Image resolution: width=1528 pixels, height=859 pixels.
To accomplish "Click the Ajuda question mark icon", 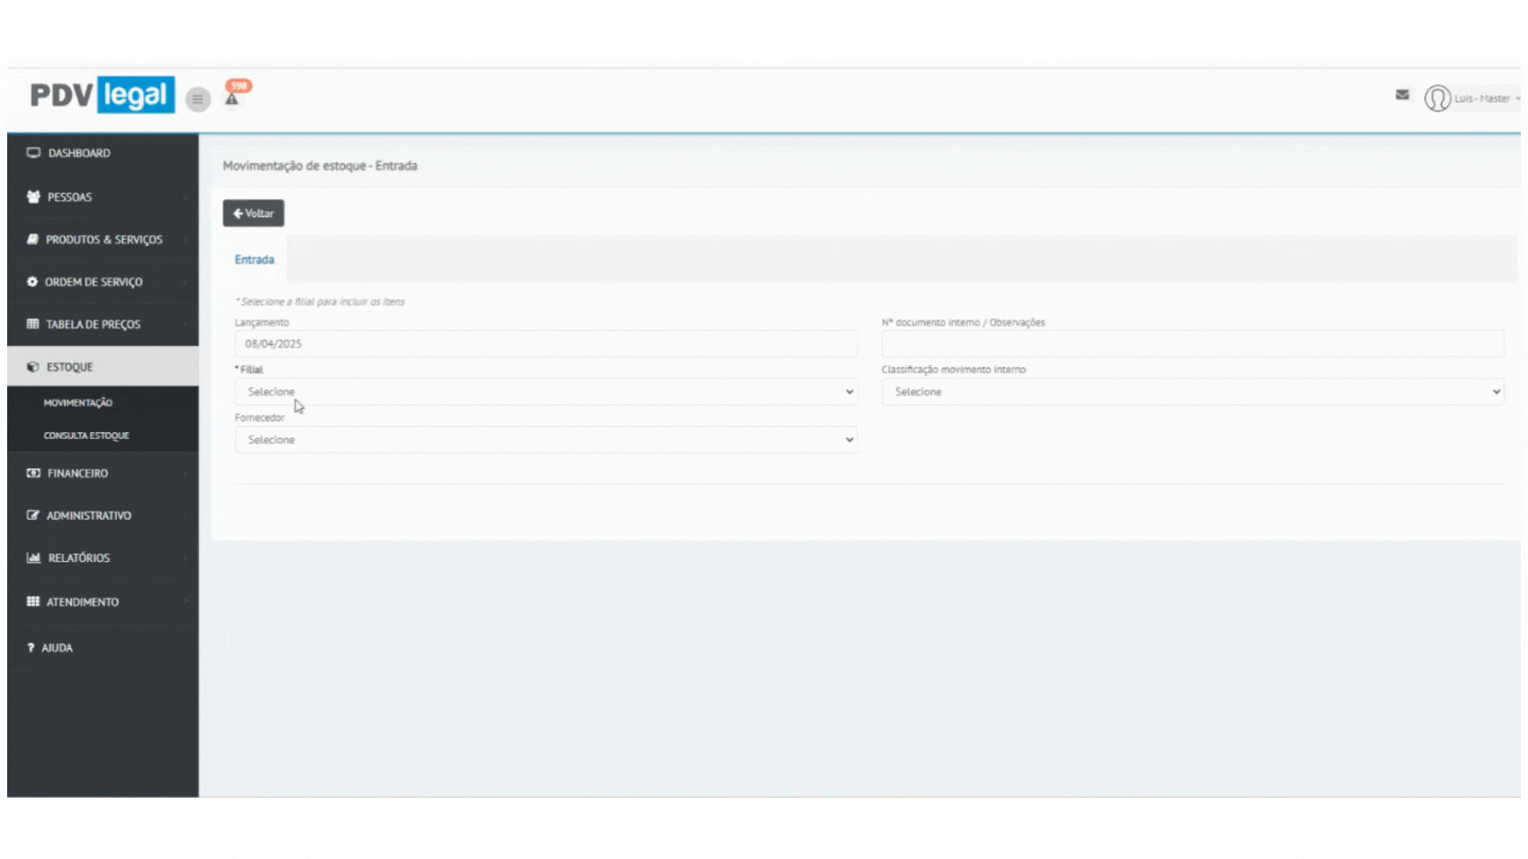I will [x=31, y=647].
